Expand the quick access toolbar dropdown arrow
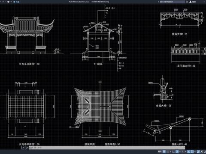The image size is (206, 154). coord(12,2)
